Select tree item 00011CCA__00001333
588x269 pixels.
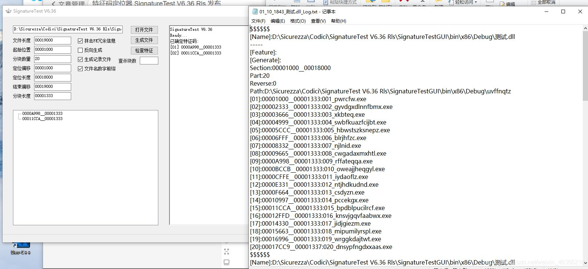[x=42, y=119]
